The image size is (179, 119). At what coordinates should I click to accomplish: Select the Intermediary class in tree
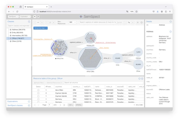click(20, 35)
